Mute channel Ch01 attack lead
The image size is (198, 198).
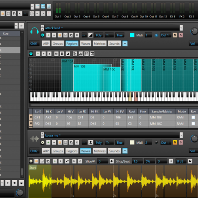175,35
